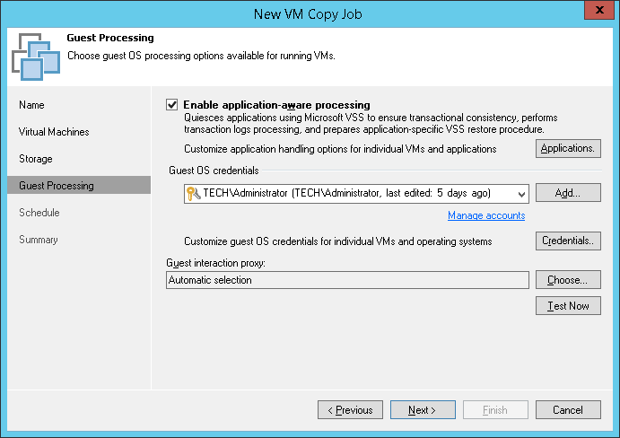Select the Guest Processing step
The image size is (620, 438).
coord(57,186)
